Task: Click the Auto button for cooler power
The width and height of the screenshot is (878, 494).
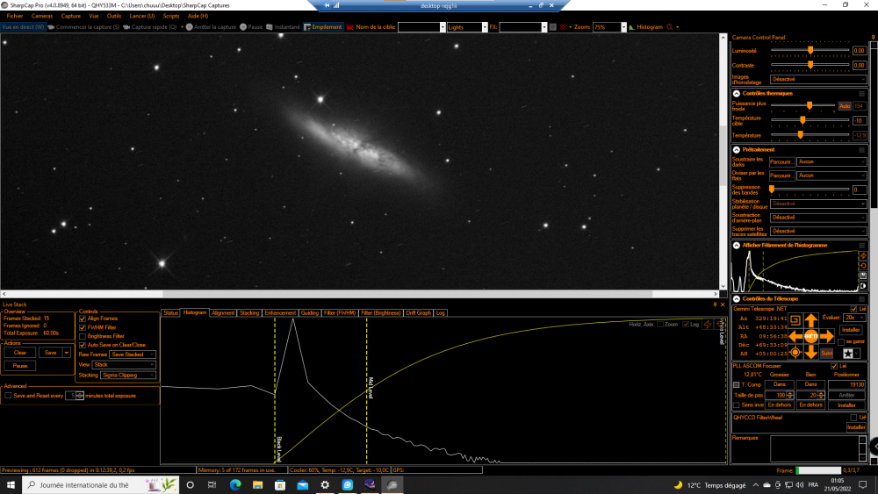Action: [x=845, y=106]
